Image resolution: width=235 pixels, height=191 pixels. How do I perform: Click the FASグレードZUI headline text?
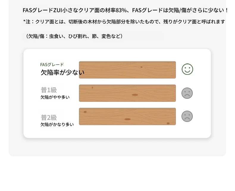pyautogui.click(x=125, y=10)
